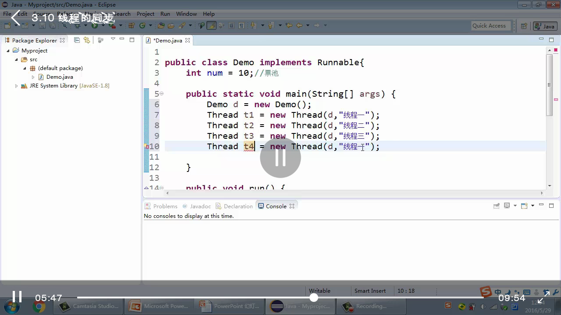561x315 pixels.
Task: Collapse the main method fold marker
Action: [161, 94]
